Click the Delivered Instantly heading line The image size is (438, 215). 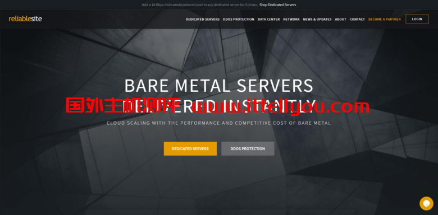tap(219, 106)
